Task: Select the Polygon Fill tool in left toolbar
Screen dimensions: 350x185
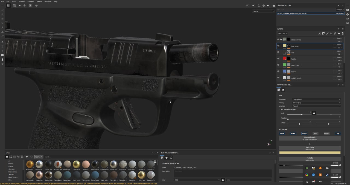Action: click(2, 23)
